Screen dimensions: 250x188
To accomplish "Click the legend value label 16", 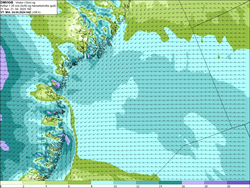I will pos(183,186).
